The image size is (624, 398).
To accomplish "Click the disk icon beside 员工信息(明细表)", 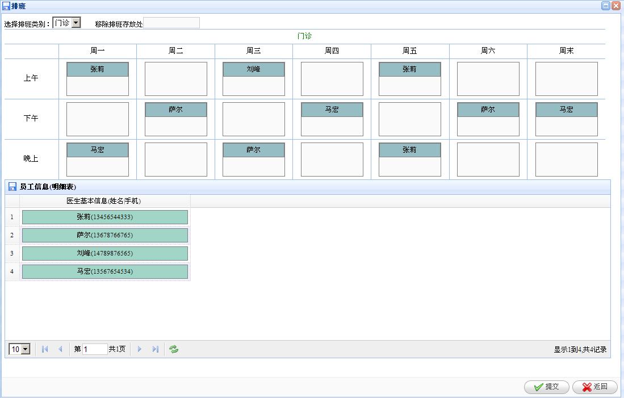I will [x=12, y=187].
